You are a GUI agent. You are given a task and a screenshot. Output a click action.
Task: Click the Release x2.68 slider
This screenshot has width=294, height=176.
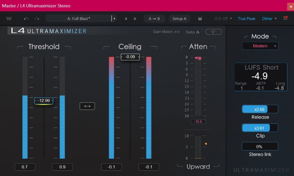tap(260, 109)
